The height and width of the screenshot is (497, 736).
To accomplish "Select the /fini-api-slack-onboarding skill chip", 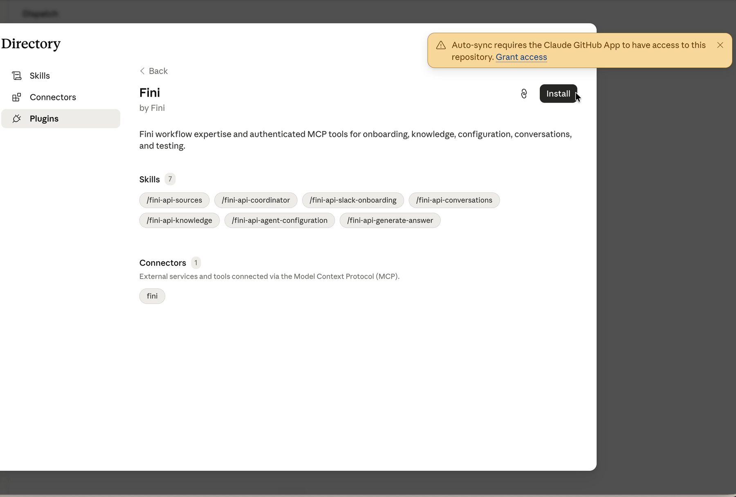I will coord(353,200).
